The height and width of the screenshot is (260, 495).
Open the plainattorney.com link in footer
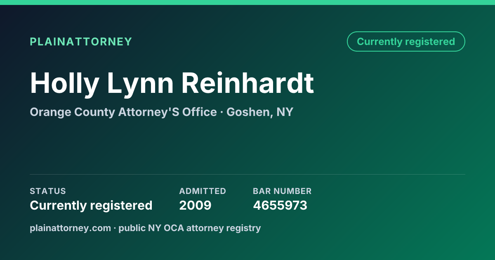point(71,228)
